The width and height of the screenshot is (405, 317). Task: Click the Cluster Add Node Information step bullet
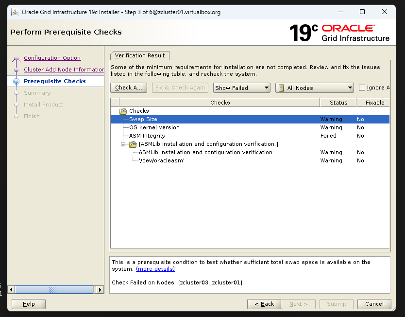[x=17, y=70]
